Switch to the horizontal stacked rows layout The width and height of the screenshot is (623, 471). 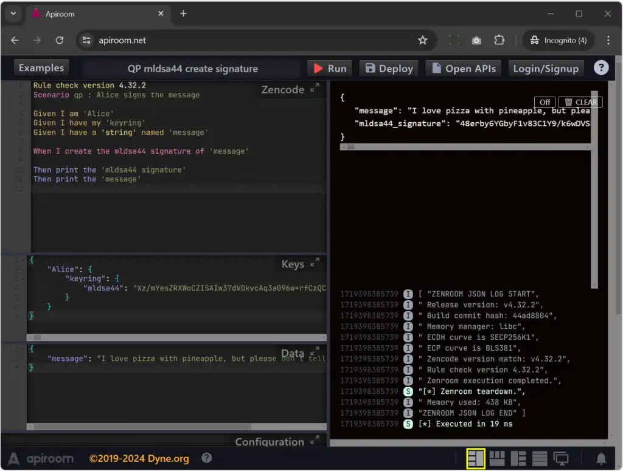[540, 459]
